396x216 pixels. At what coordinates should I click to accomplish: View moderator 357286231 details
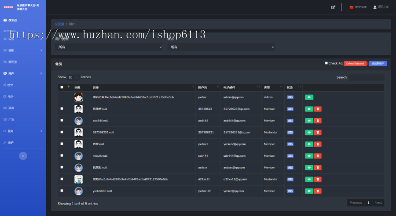click(309, 132)
